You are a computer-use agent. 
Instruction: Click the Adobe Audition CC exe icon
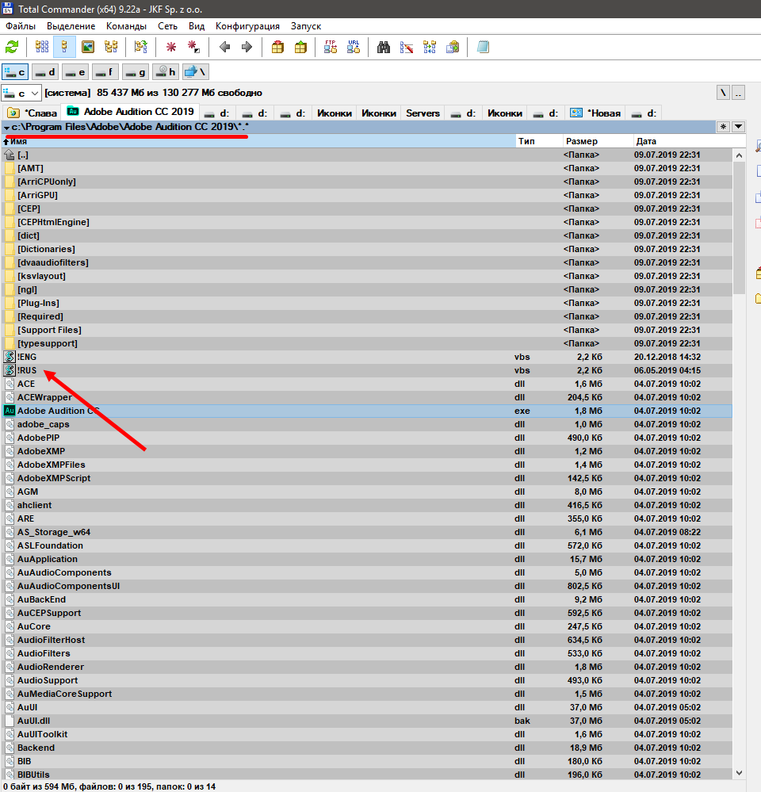pos(9,411)
